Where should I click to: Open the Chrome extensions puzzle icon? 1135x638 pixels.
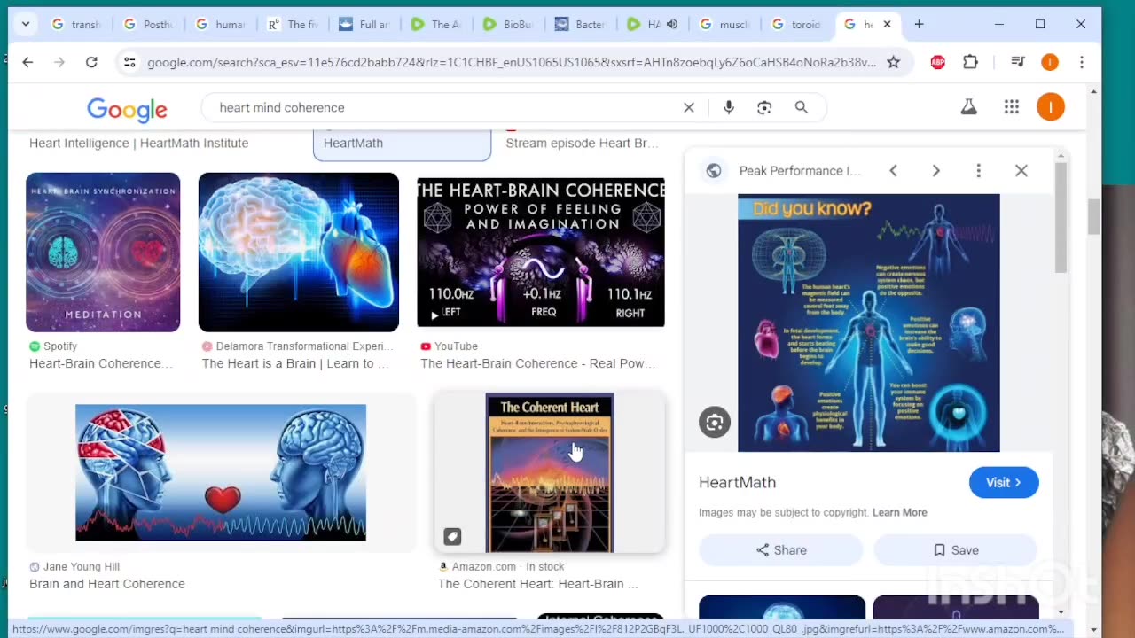pyautogui.click(x=970, y=62)
